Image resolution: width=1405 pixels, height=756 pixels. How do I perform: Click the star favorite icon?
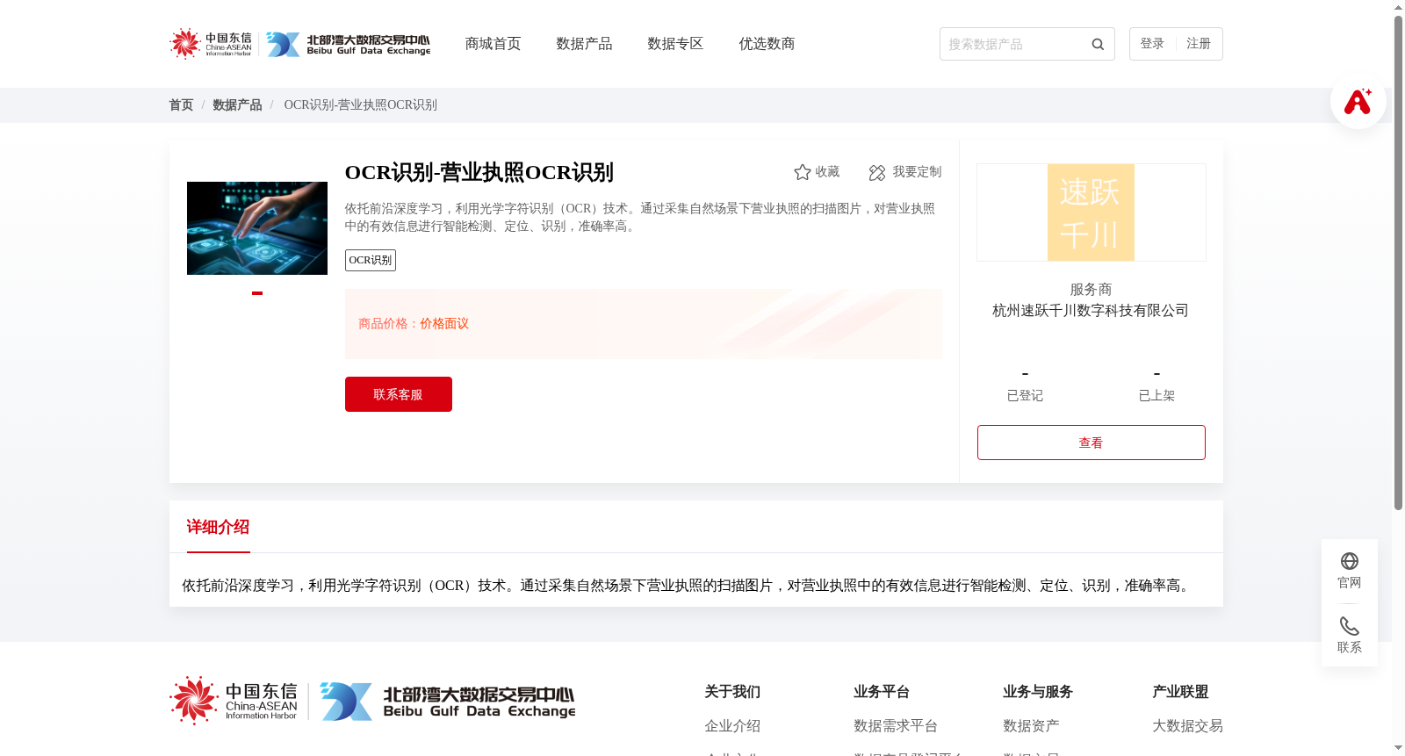802,172
